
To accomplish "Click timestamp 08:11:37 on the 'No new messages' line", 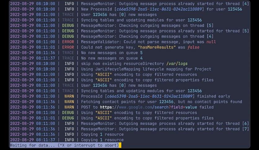I will (x=46, y=58).
